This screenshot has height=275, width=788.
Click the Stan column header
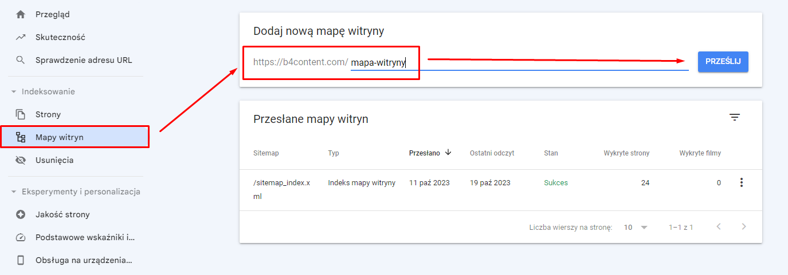point(551,153)
